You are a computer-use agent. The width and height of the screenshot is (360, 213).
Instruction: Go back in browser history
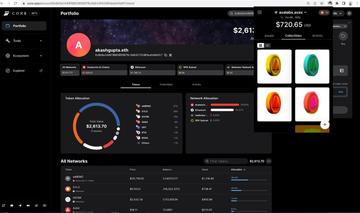(2, 3)
